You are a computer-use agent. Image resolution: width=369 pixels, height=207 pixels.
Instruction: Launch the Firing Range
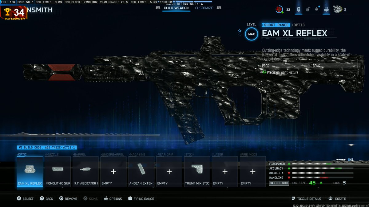[x=141, y=199]
